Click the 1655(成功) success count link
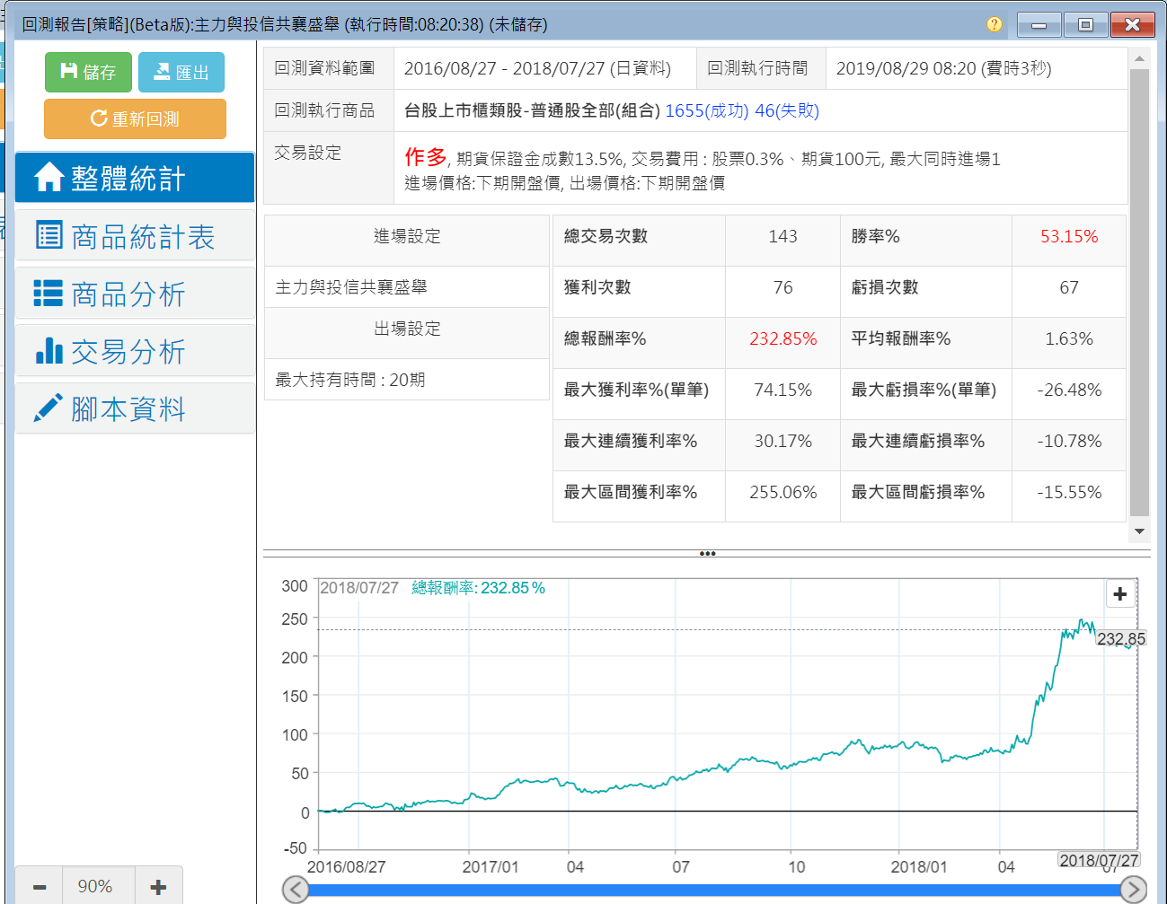 (x=706, y=110)
